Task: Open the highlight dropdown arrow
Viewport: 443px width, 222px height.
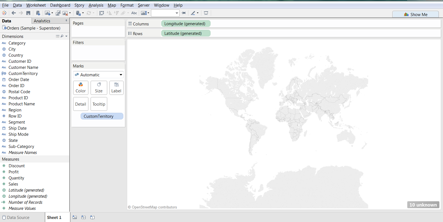Action: coord(198,13)
